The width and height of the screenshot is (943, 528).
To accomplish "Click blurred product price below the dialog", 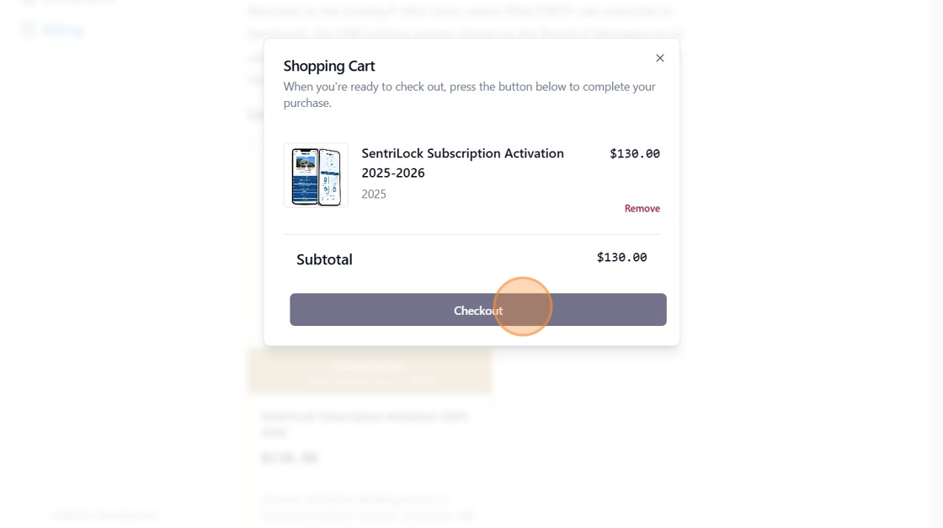I will (290, 457).
